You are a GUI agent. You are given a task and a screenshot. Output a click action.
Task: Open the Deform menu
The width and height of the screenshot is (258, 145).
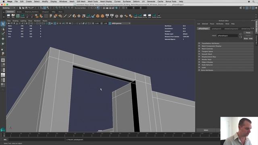tap(136, 2)
